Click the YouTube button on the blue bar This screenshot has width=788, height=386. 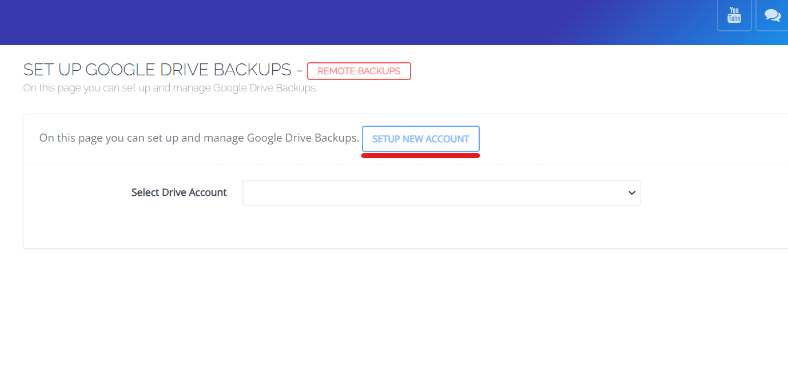point(734,15)
